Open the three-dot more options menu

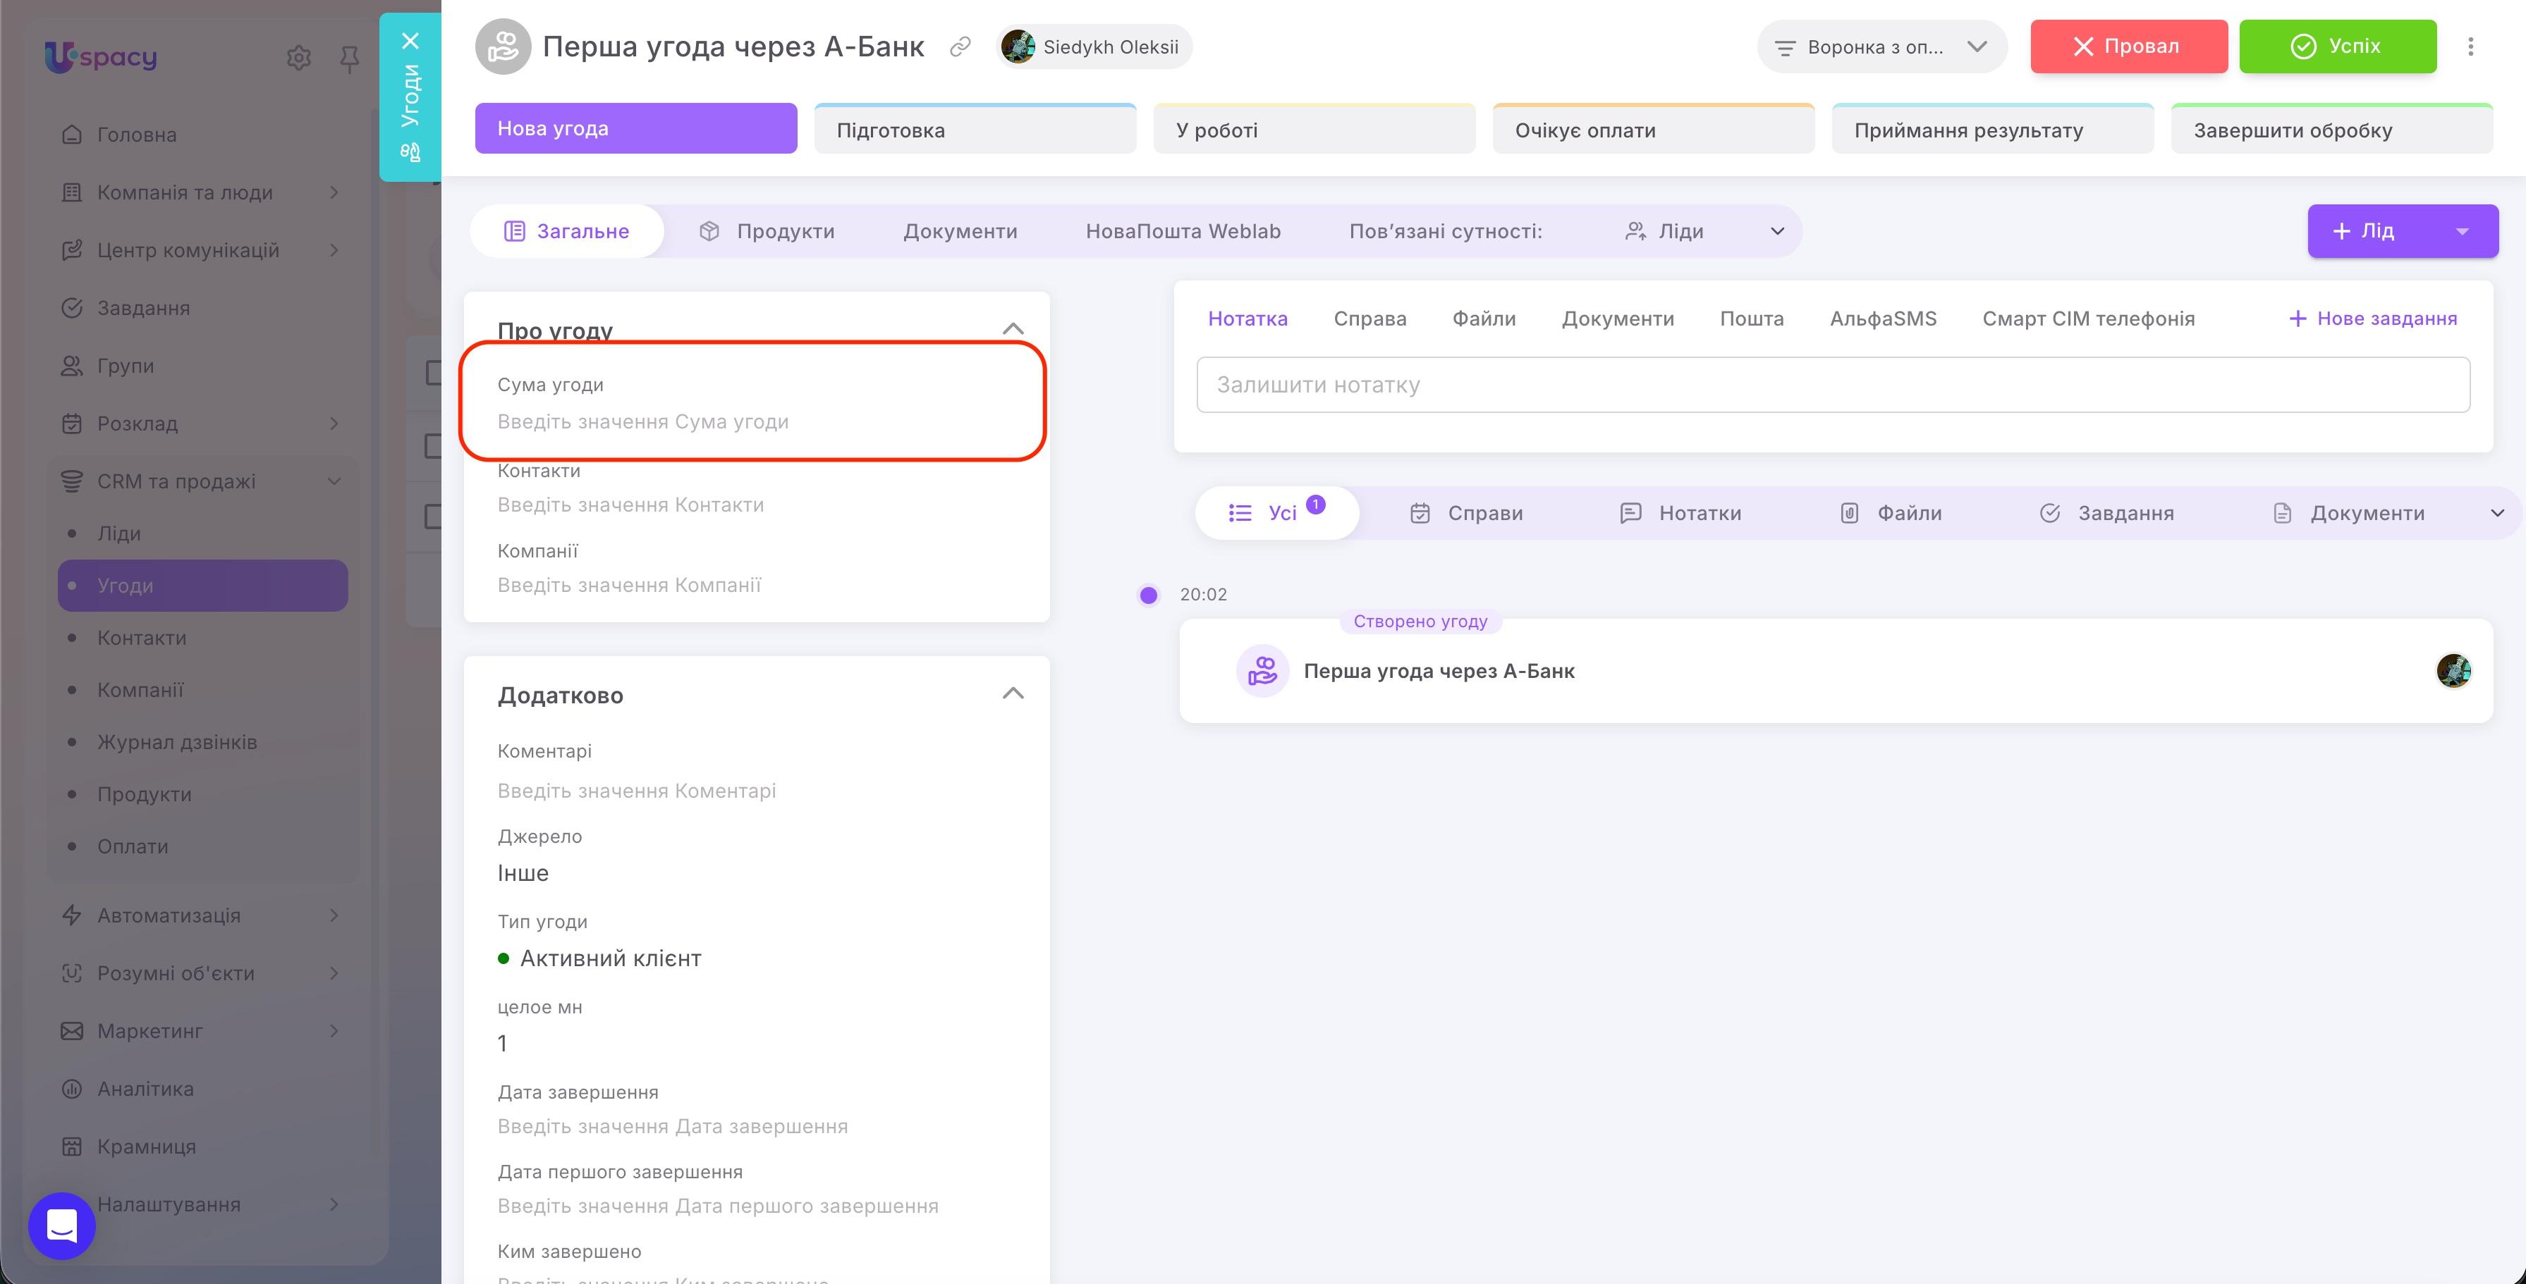pos(2470,46)
